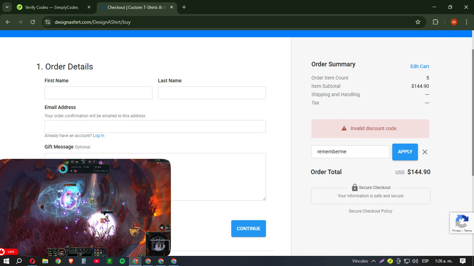
Task: Click the volume speaker tray icon
Action: (x=415, y=261)
